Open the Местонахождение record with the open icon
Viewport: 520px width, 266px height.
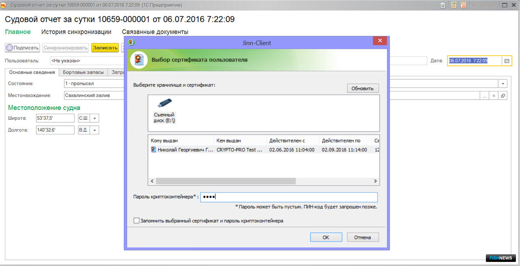[x=503, y=96]
